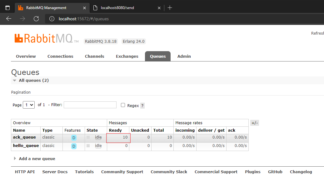Screen dimensions: 324x181
Task: Reload the current browser page
Action: (36, 19)
